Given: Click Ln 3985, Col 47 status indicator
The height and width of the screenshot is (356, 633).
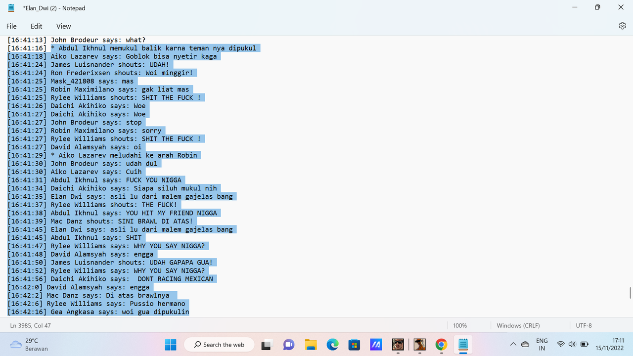Looking at the screenshot, I should coord(31,325).
